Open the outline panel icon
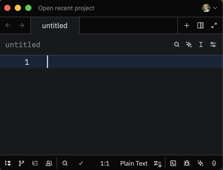 pyautogui.click(x=35, y=163)
